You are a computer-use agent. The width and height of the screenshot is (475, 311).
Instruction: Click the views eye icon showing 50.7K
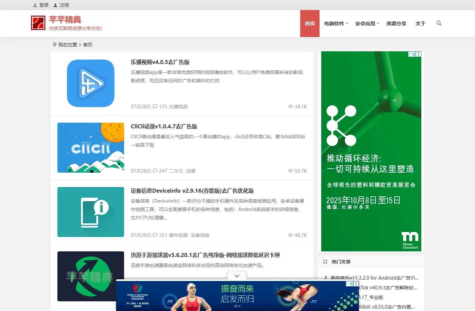(291, 171)
